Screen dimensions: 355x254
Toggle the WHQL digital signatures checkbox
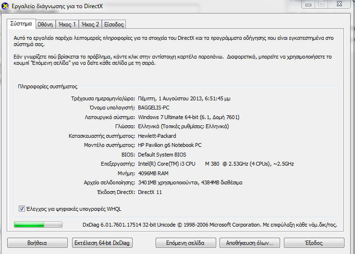pos(22,209)
